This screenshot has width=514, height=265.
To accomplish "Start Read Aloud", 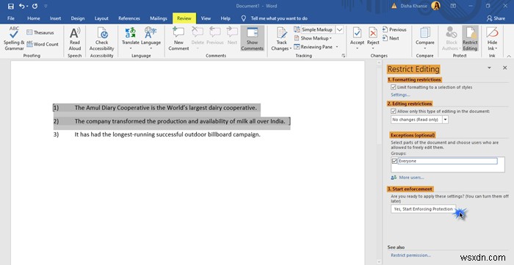I will (75, 39).
